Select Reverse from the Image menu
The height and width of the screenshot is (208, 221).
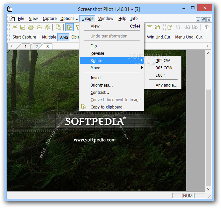pos(112,53)
